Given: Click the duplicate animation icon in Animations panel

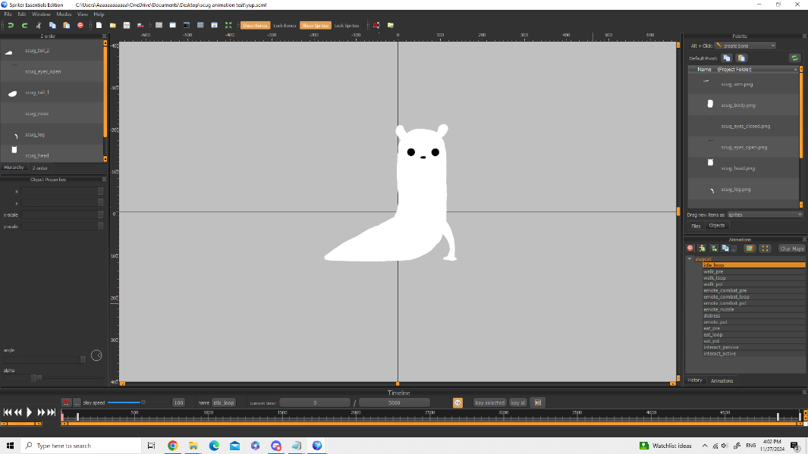Looking at the screenshot, I should 725,248.
